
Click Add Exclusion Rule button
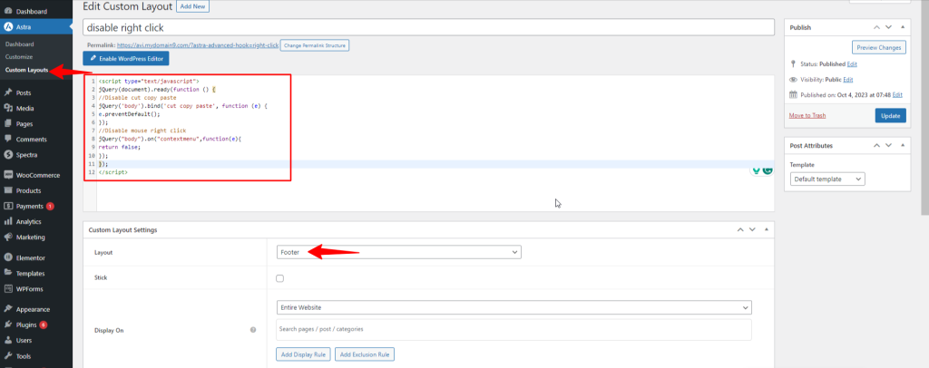[365, 354]
